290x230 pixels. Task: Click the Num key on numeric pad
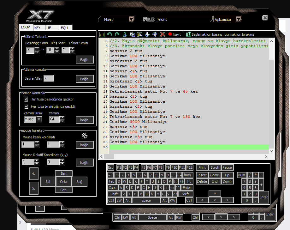(x=241, y=175)
